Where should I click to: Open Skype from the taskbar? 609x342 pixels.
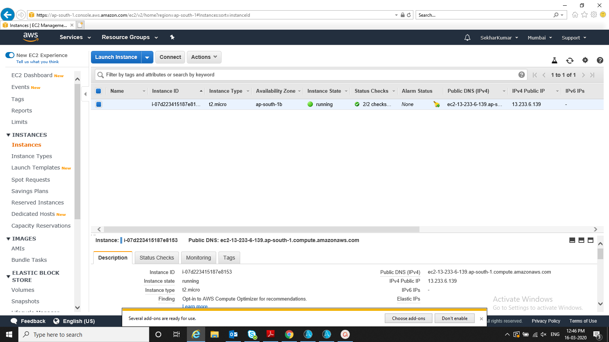click(x=252, y=334)
